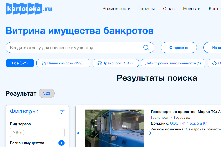Show previous photo of the truck
The width and height of the screenshot is (221, 147).
click(x=78, y=133)
